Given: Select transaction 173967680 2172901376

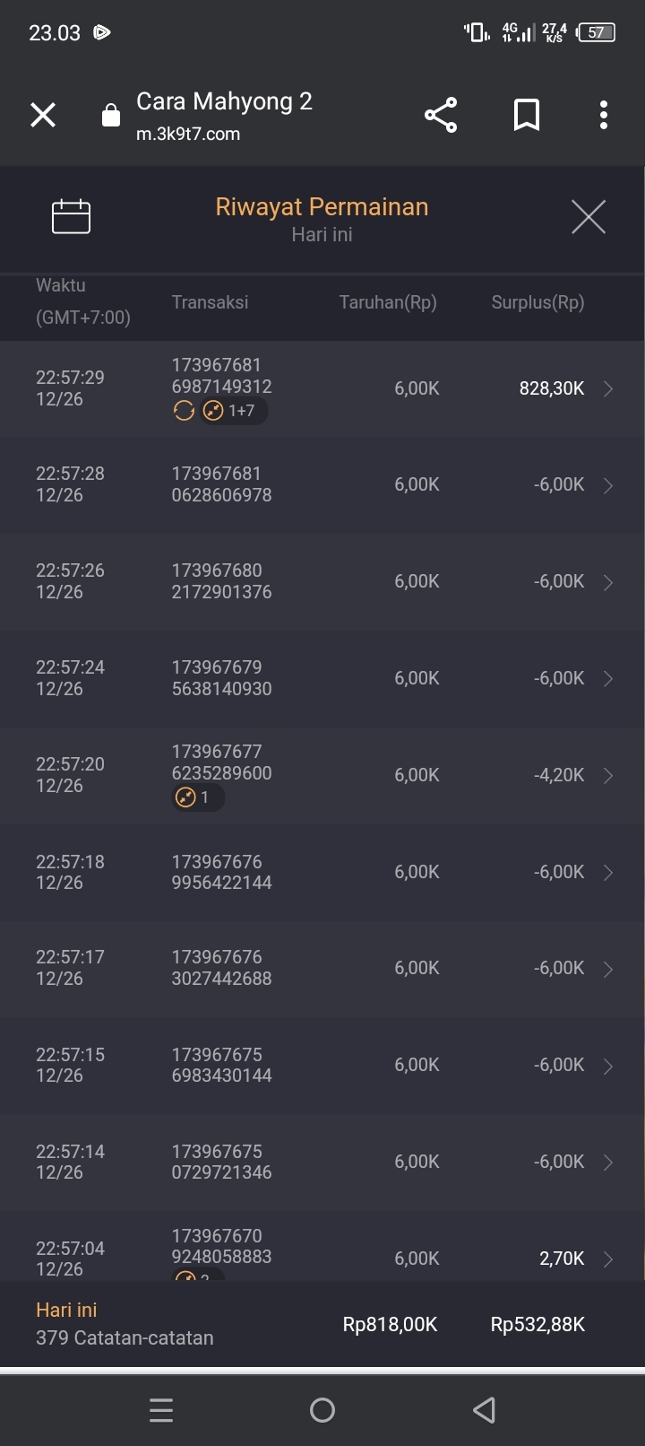Looking at the screenshot, I should tap(221, 581).
